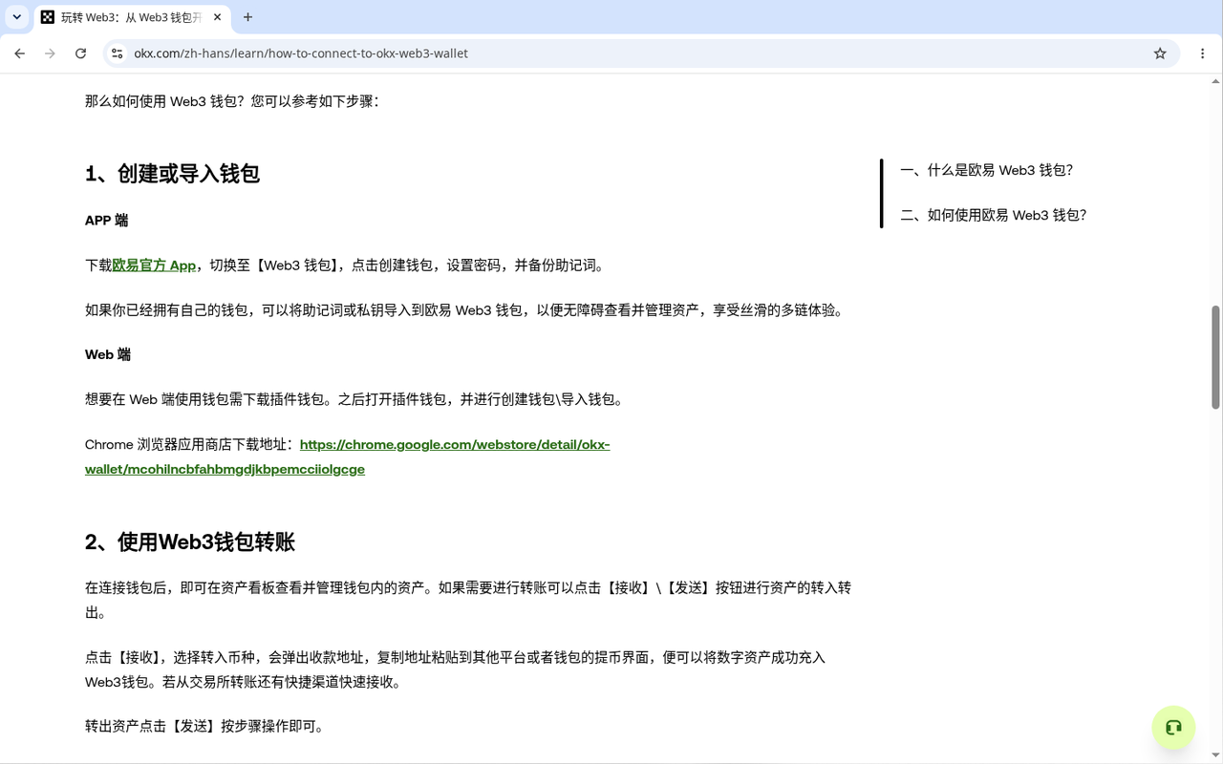
Task: Click the paragraph starting 想要在 Web 端使用钱包
Action: pos(356,399)
